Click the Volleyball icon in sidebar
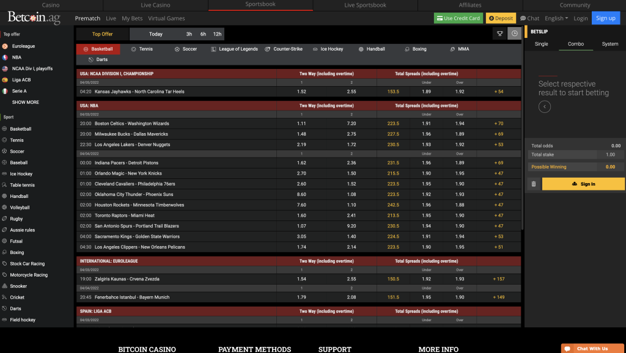The image size is (626, 353). click(x=4, y=208)
